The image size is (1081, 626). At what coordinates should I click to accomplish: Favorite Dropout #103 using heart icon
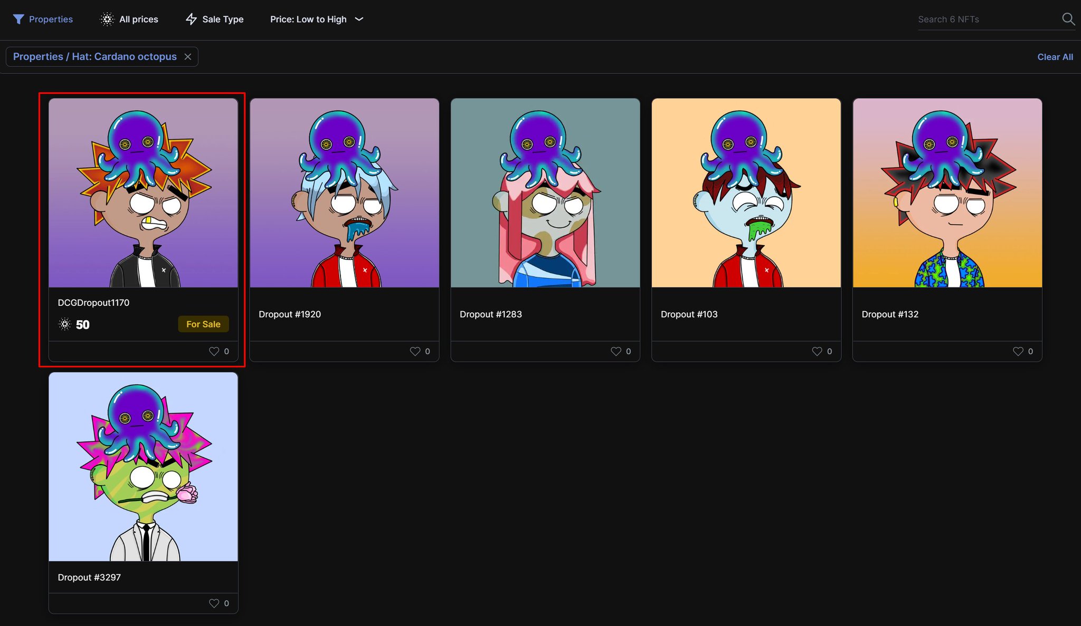click(817, 351)
